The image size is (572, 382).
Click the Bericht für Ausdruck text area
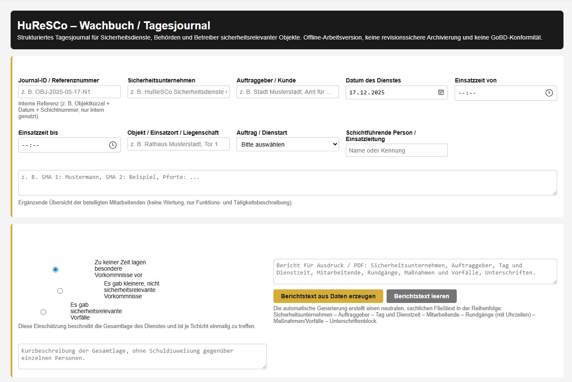tap(415, 271)
